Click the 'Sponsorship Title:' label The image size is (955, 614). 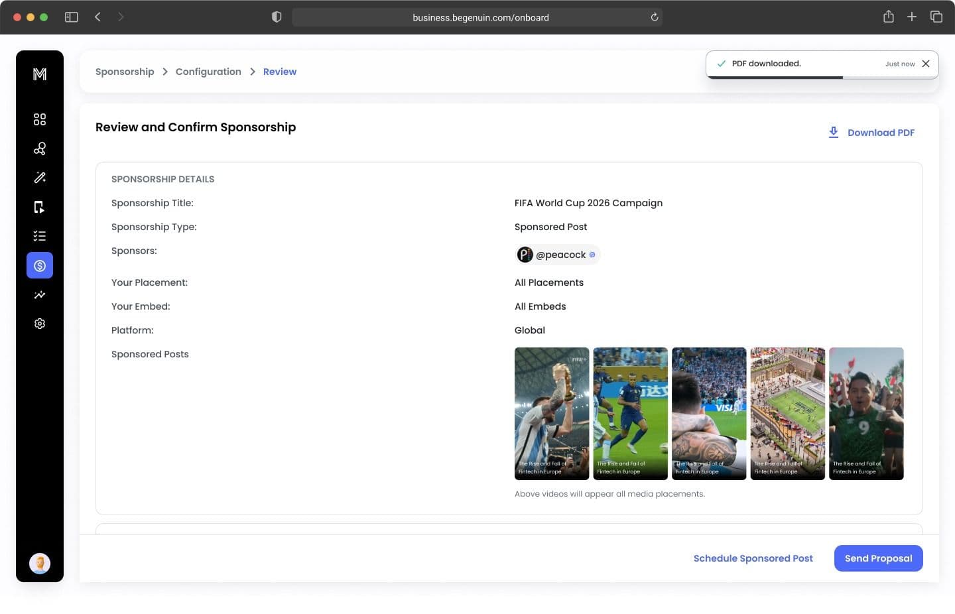point(153,203)
